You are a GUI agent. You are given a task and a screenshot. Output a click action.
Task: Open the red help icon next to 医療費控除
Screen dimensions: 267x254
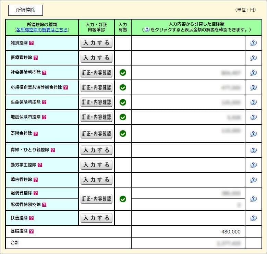click(x=36, y=58)
